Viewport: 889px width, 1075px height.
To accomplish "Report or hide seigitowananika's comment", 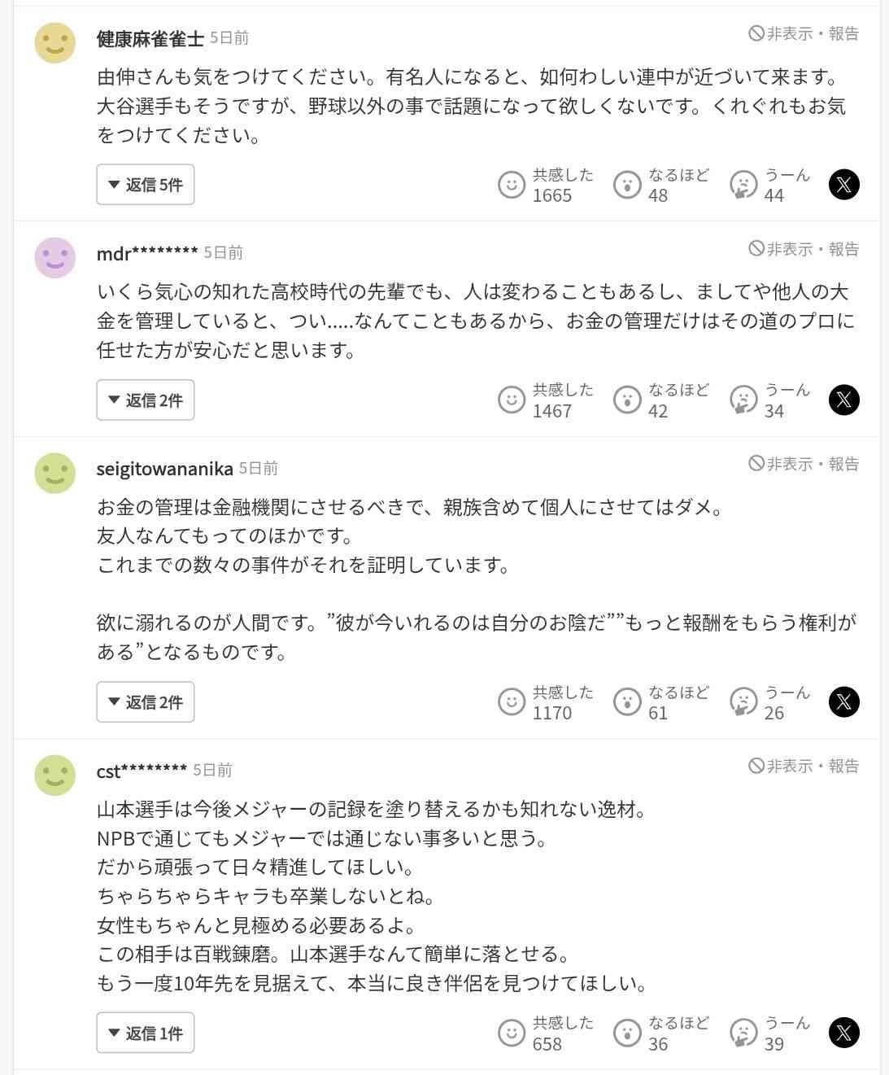I will pos(804,464).
